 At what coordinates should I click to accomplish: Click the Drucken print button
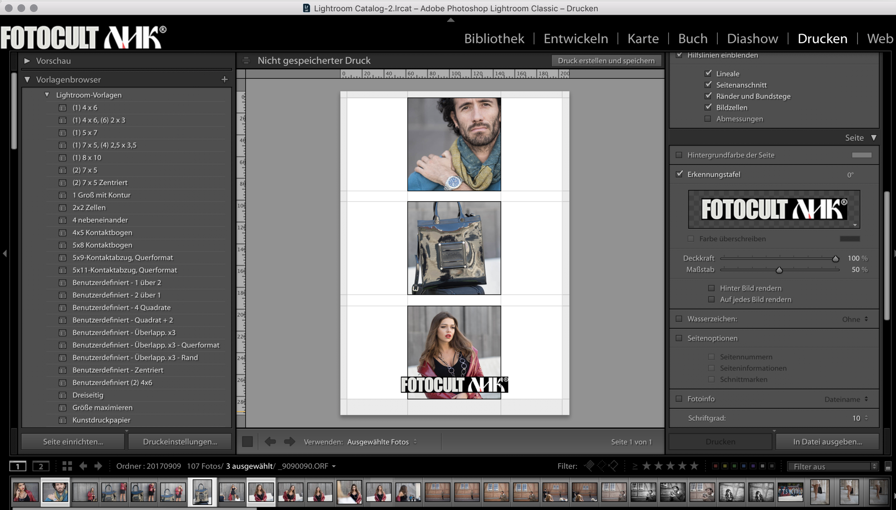pos(720,442)
